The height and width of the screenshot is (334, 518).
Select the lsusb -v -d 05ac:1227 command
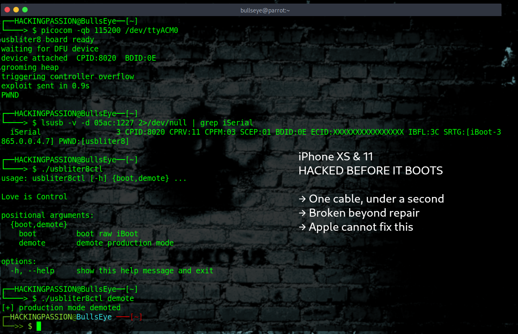(147, 123)
